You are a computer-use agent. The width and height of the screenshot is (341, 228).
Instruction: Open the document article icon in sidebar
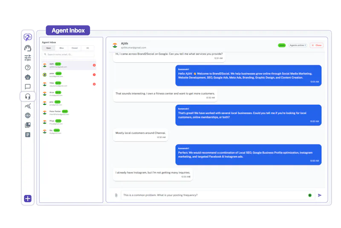[28, 135]
